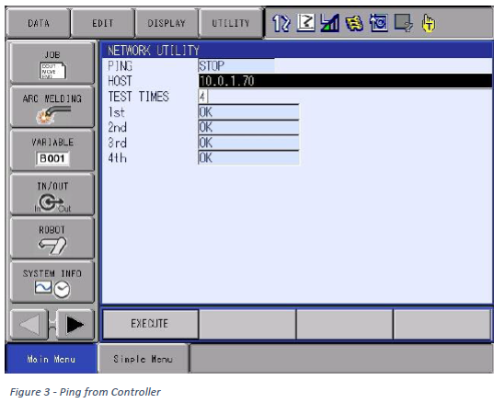Open the EDIT menu

coord(103,23)
